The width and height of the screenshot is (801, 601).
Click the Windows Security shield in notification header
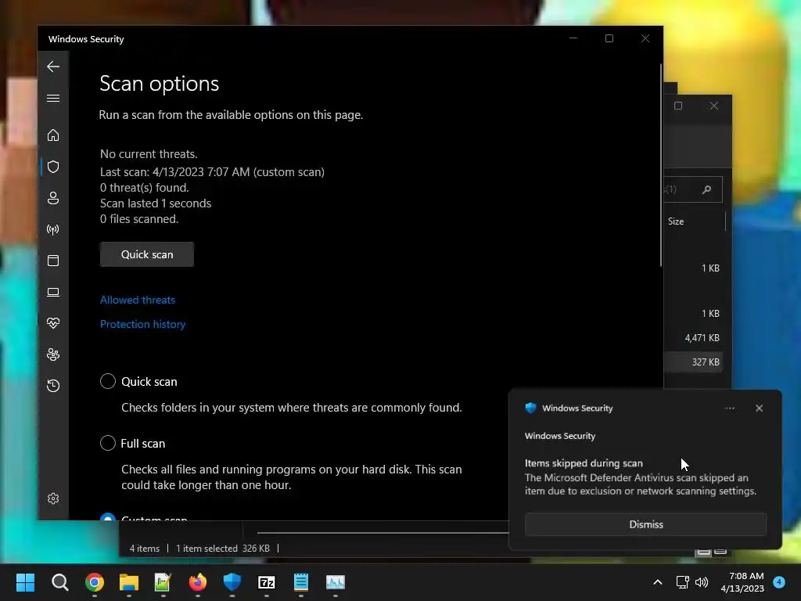click(x=531, y=408)
